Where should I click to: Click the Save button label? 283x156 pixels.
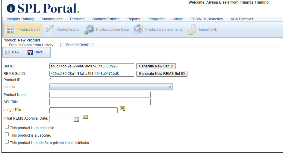[39, 52]
